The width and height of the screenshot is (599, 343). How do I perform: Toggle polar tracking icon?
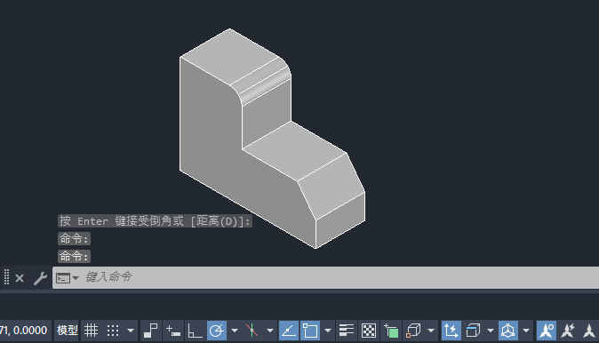tap(217, 331)
